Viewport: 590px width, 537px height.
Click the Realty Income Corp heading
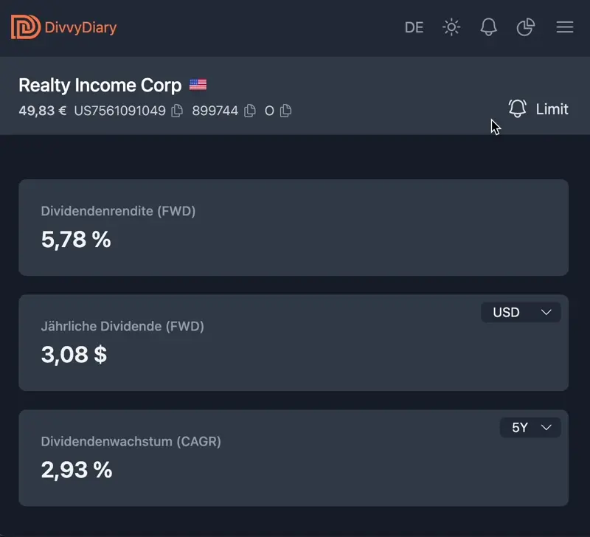[x=100, y=85]
